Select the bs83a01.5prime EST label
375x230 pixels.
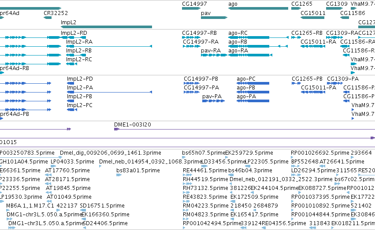click(x=138, y=171)
